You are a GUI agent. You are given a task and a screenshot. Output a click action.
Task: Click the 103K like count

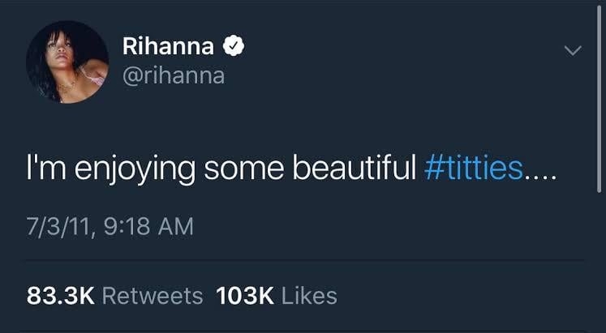click(245, 296)
